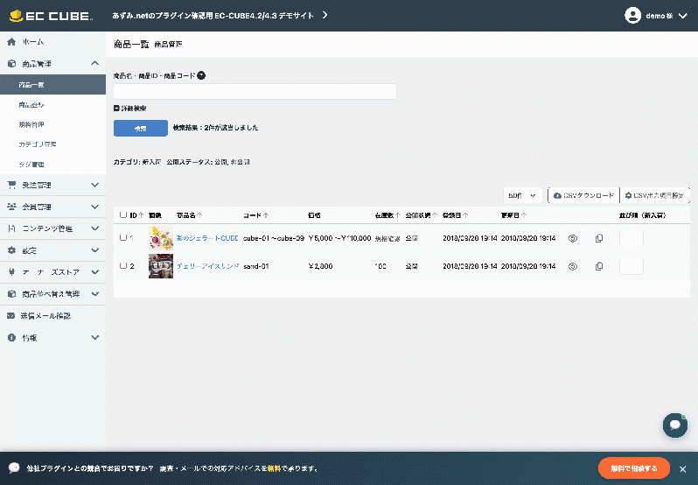
Task: Click the gelato product thumbnail image
Action: [x=161, y=238]
